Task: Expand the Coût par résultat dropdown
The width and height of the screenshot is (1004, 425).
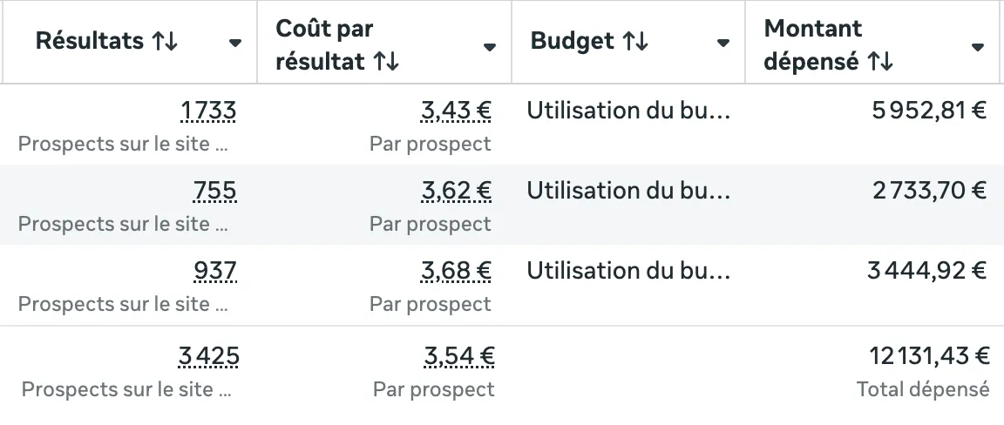Action: (490, 46)
